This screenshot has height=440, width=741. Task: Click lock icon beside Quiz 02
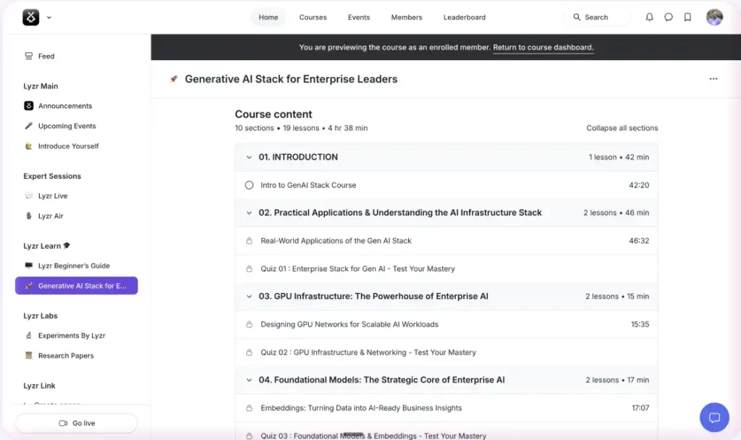click(249, 352)
